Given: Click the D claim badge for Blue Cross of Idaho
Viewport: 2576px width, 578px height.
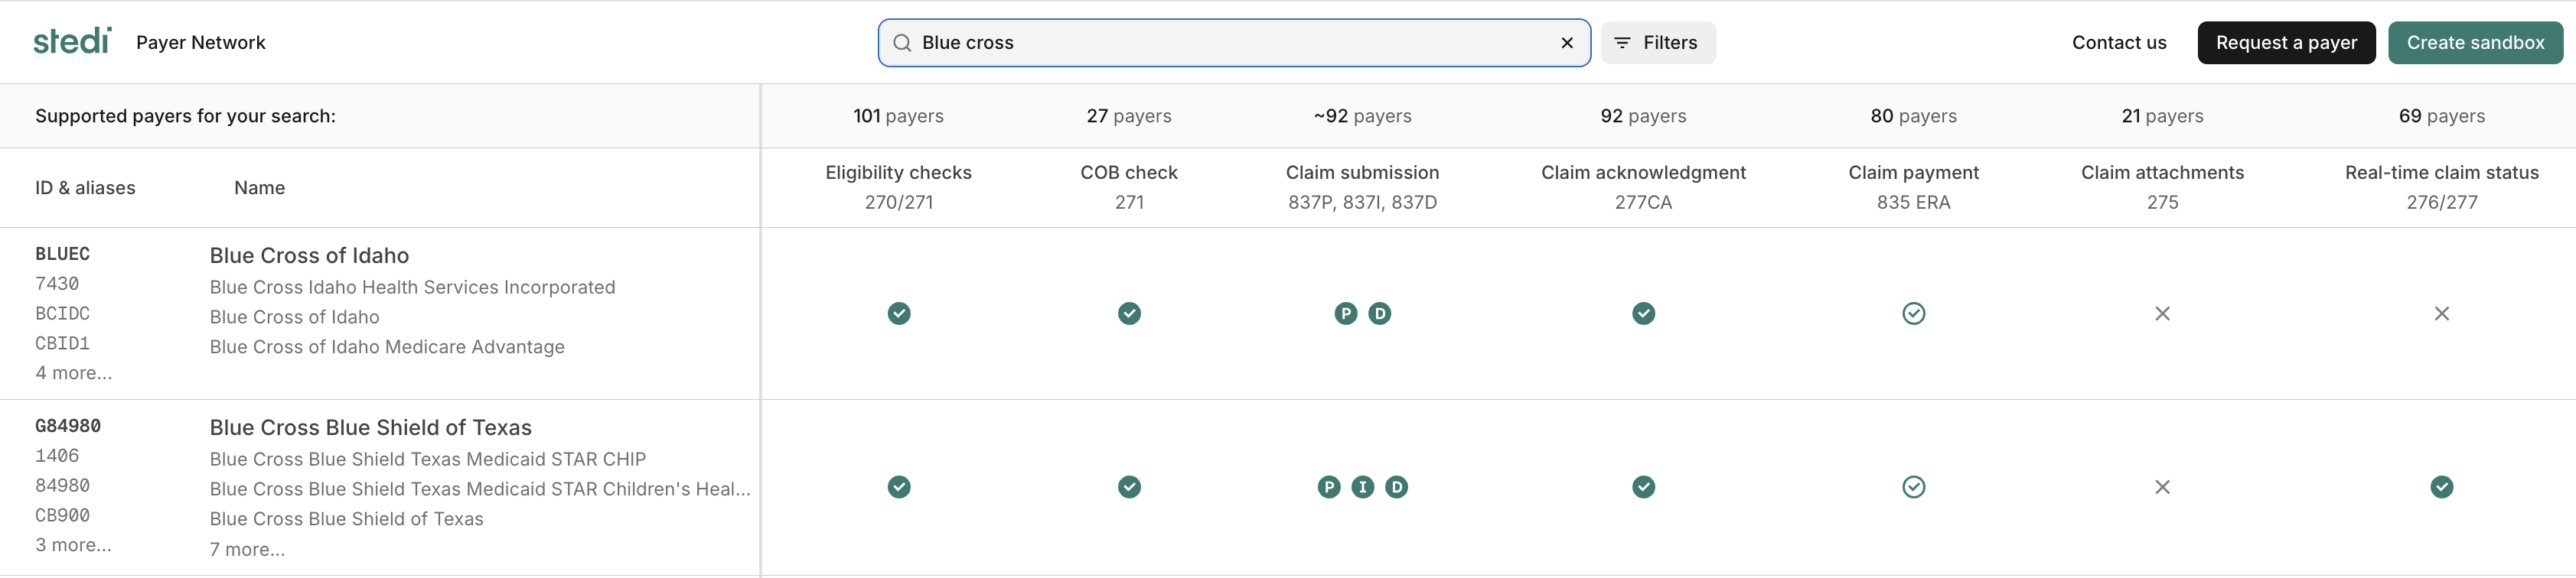Looking at the screenshot, I should click(x=1379, y=313).
